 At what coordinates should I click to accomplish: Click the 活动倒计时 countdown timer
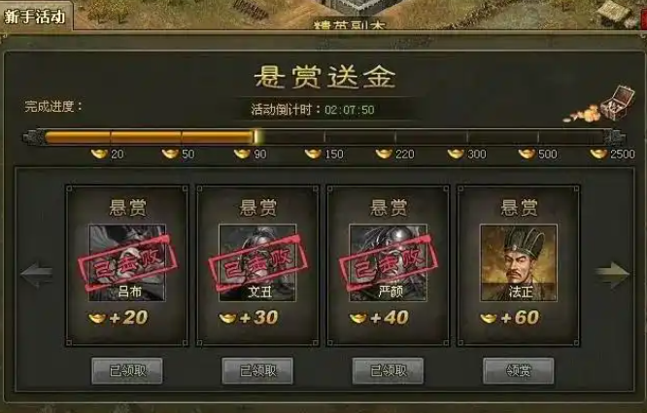pyautogui.click(x=313, y=110)
